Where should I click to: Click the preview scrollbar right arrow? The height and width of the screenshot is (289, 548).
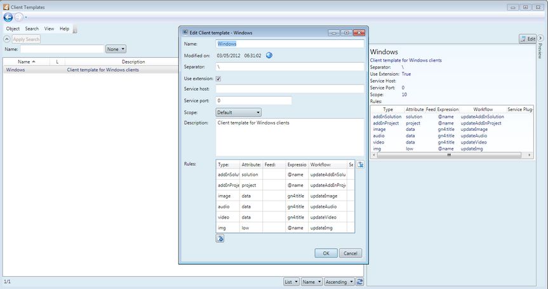click(x=530, y=155)
